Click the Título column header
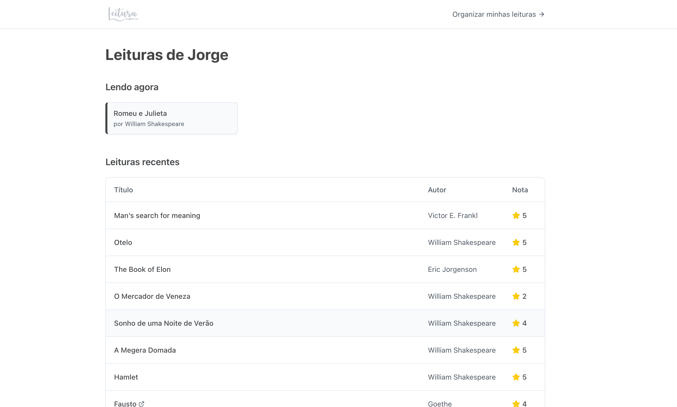Image resolution: width=677 pixels, height=407 pixels. (x=123, y=190)
